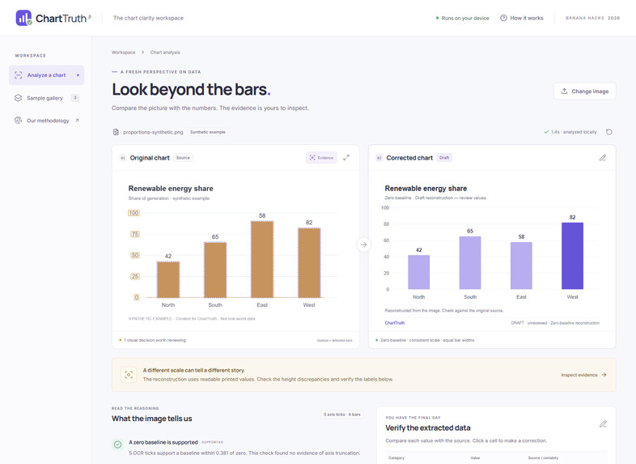Click A zero baseline is supported heading
This screenshot has height=464, width=636.
point(163,442)
